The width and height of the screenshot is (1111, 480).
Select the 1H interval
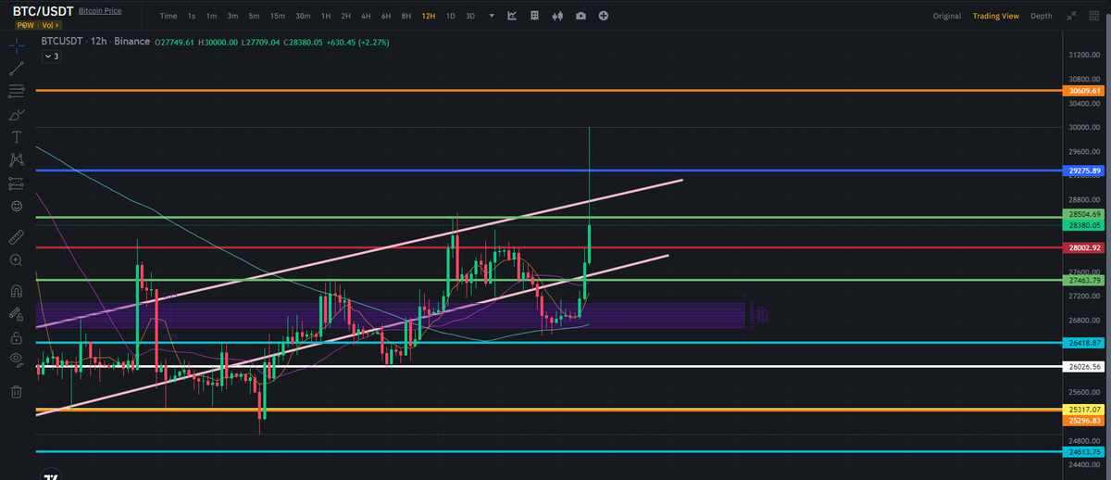click(326, 16)
